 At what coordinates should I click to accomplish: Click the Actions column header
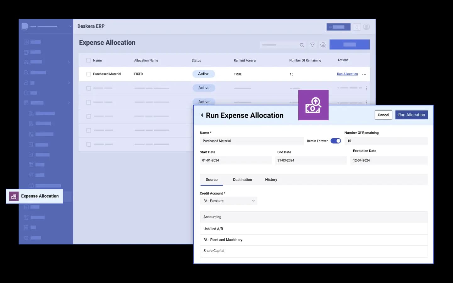tap(343, 60)
